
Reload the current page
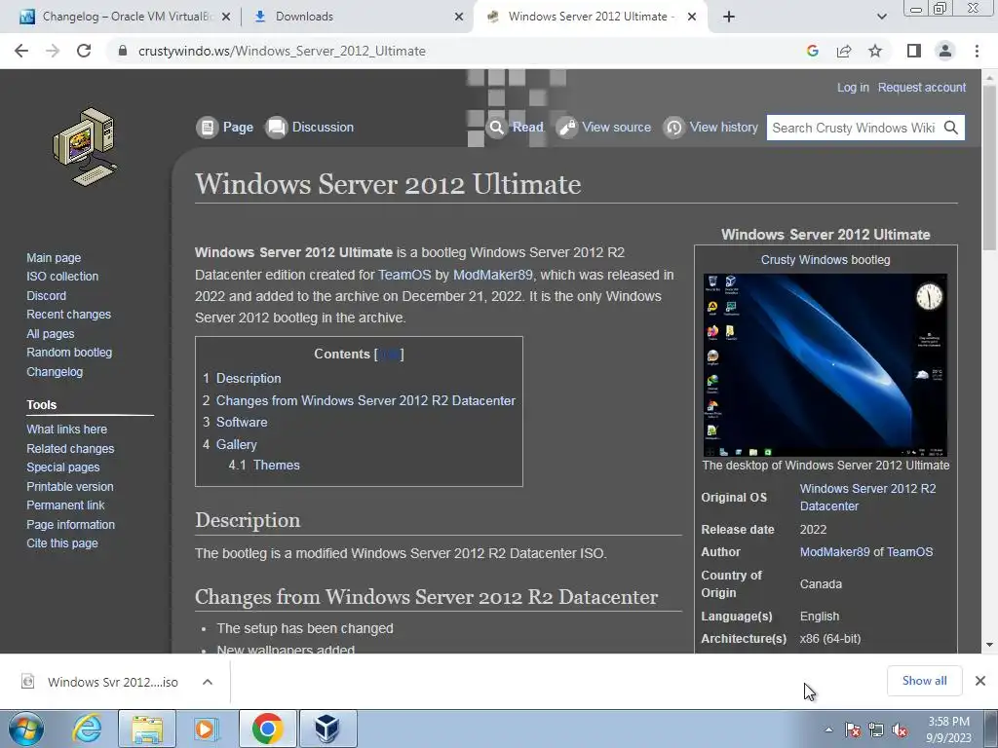[x=84, y=51]
